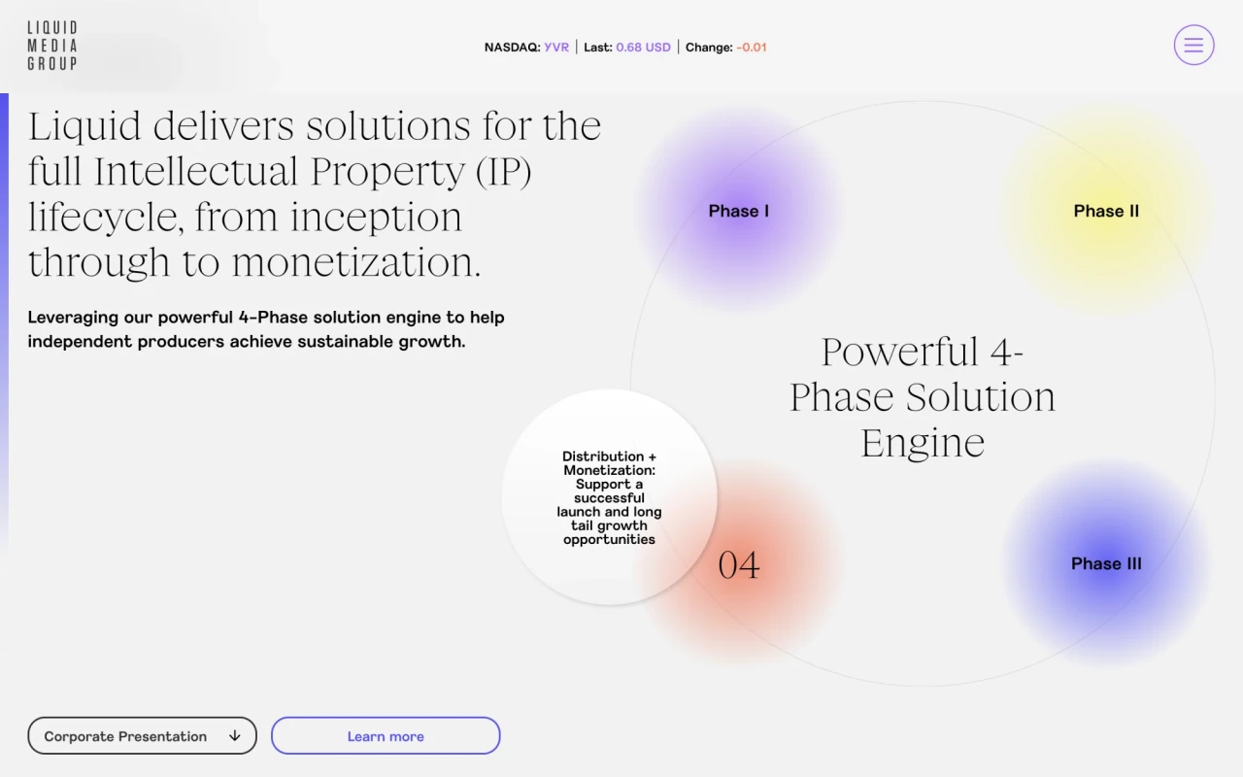
Task: Click the 0.68 USD last price
Action: (x=643, y=47)
